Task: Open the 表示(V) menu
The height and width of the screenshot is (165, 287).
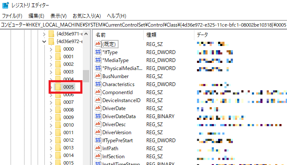Action: [x=58, y=16]
